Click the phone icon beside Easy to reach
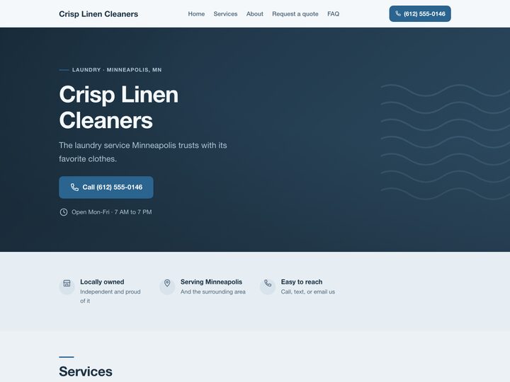The width and height of the screenshot is (510, 382). click(268, 283)
